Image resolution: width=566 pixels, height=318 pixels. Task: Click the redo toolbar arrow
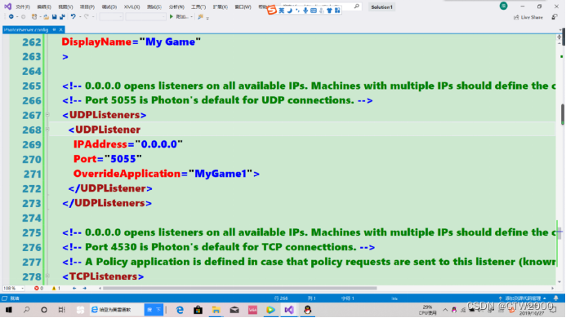click(x=87, y=16)
